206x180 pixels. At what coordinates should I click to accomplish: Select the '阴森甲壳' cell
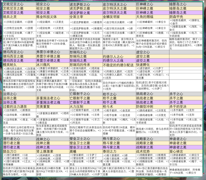point(186,17)
